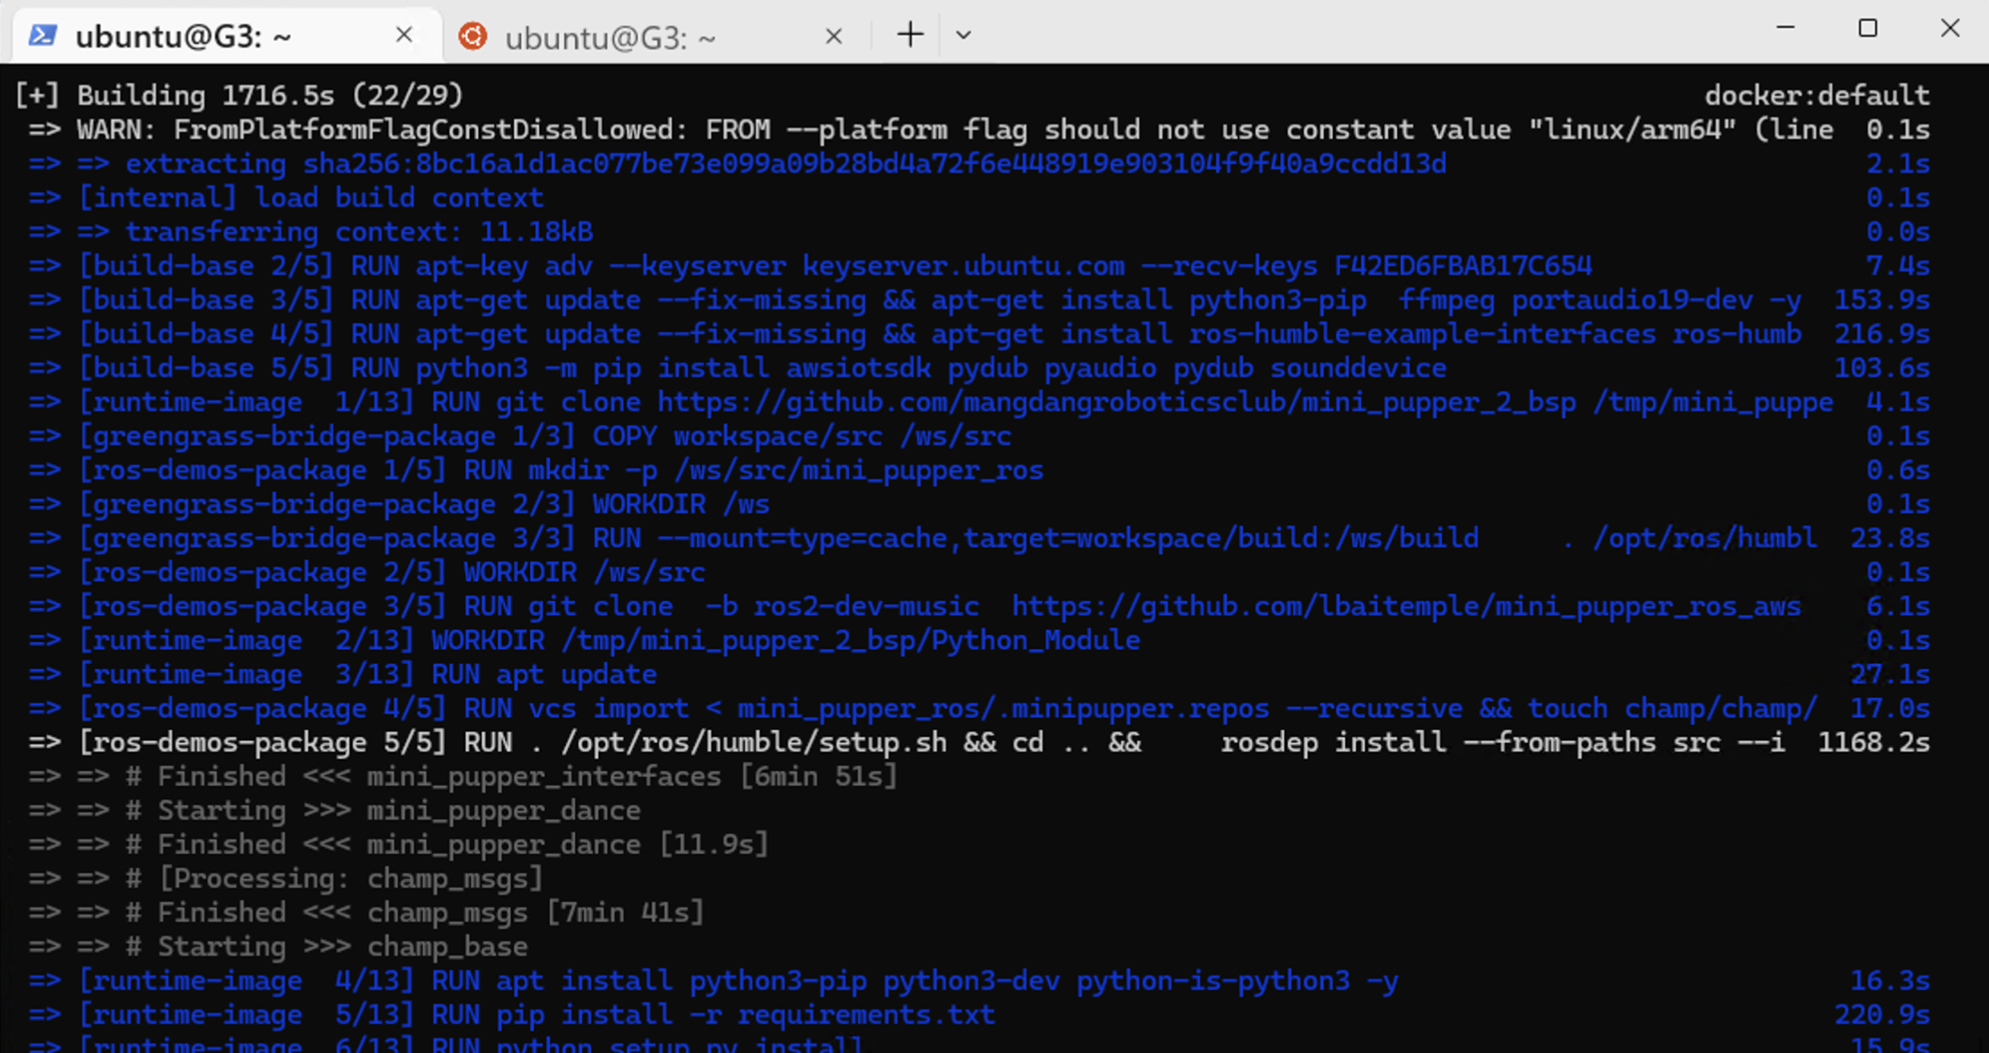1989x1053 pixels.
Task: Click the Building 1716.5s progress line
Action: (238, 94)
